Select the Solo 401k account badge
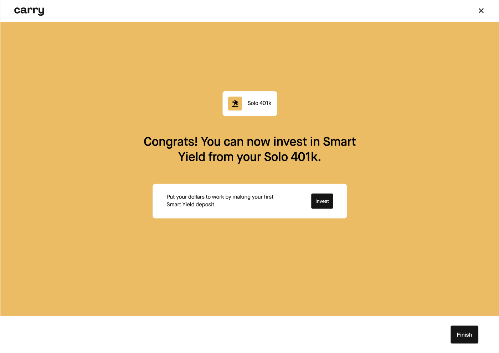Image resolution: width=499 pixels, height=353 pixels. (x=249, y=104)
